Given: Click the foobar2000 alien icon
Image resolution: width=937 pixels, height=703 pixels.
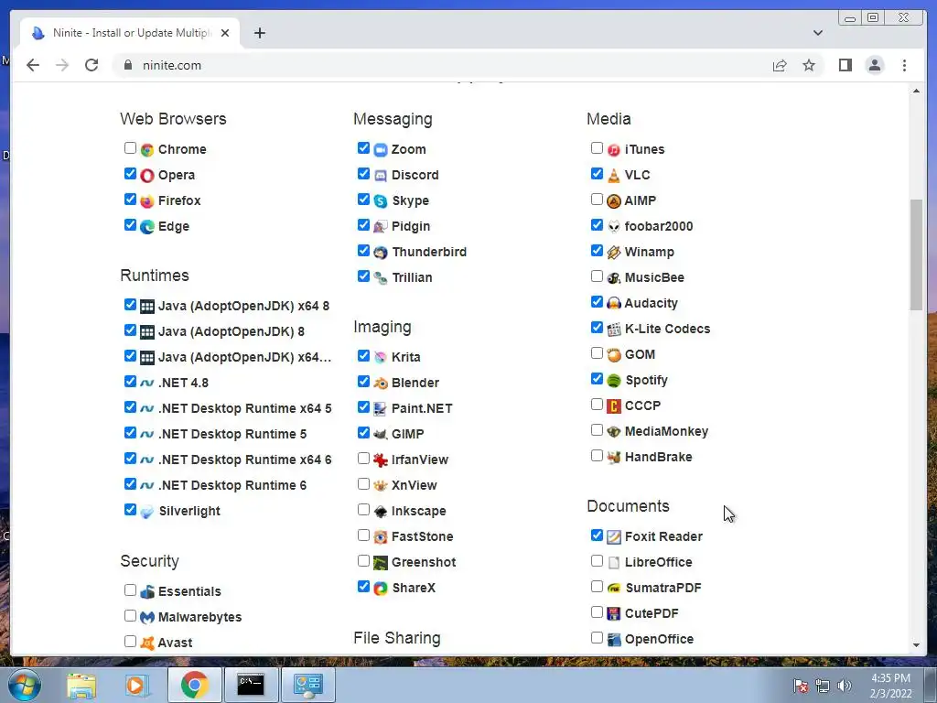Looking at the screenshot, I should [x=614, y=227].
